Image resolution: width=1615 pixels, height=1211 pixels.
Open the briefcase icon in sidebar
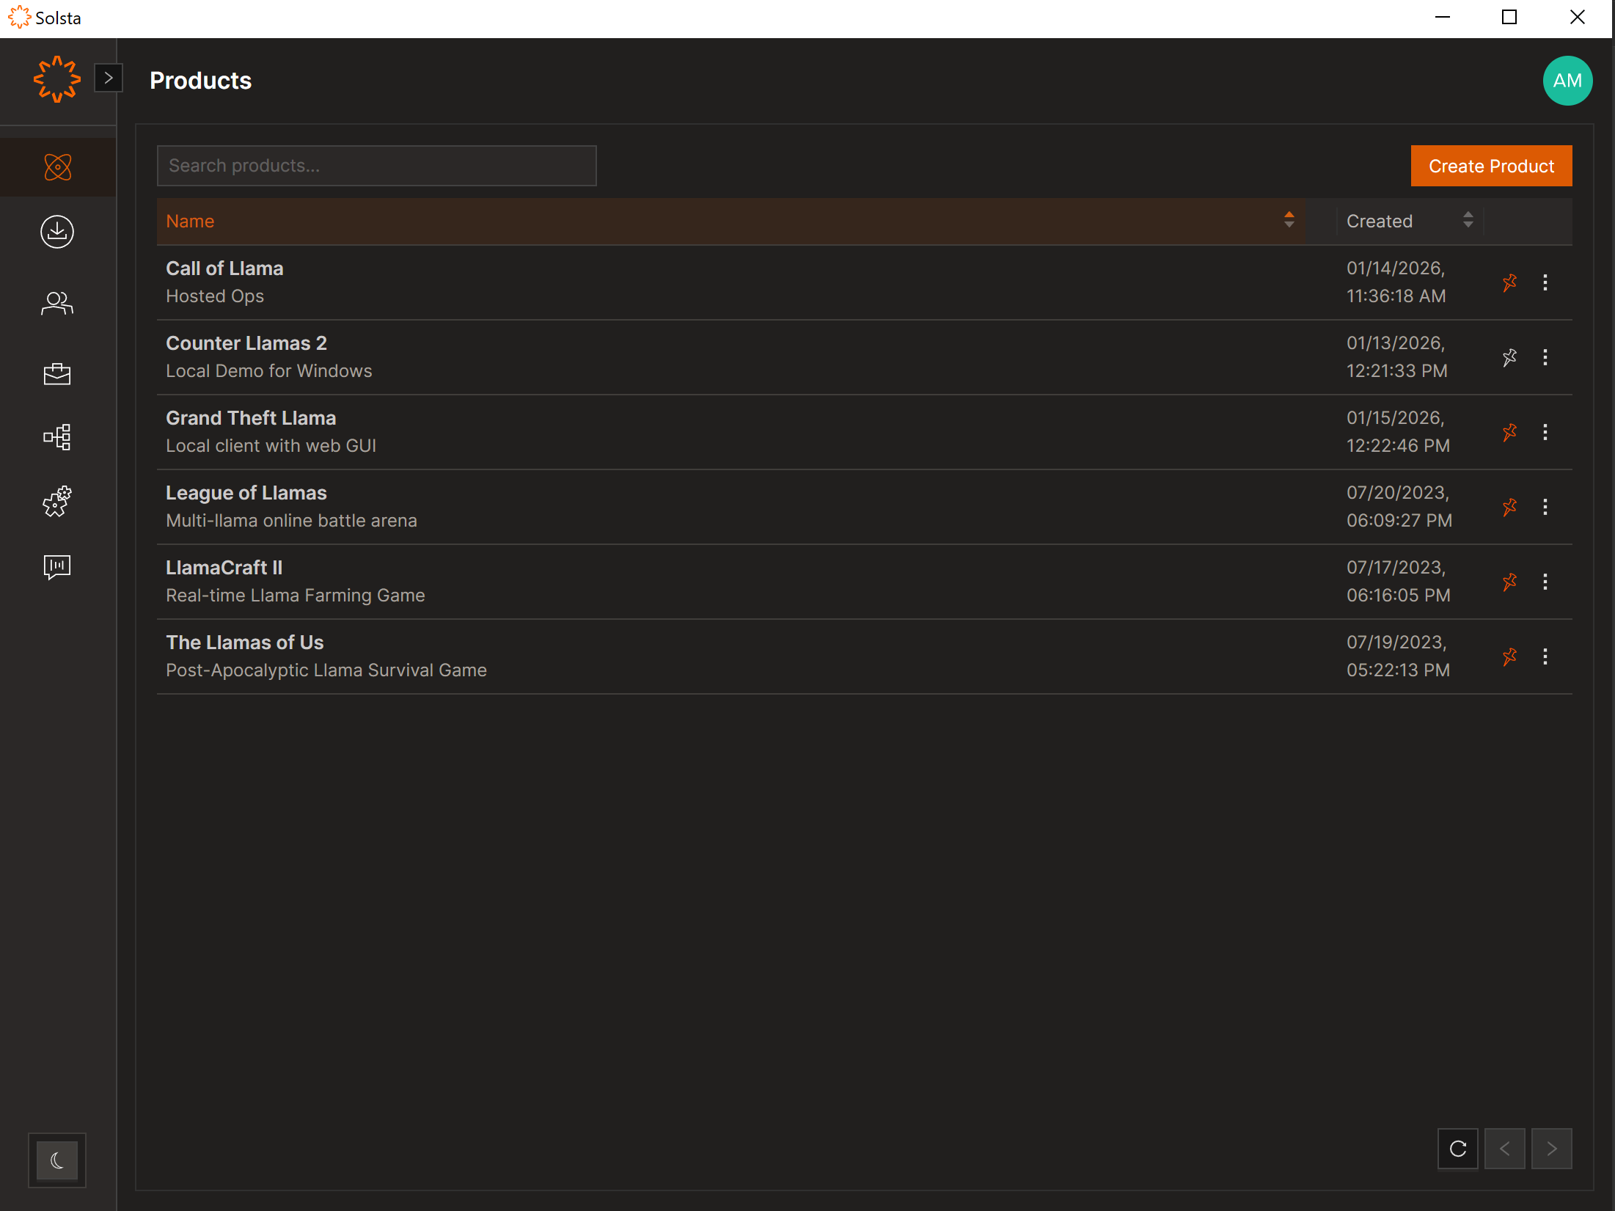(57, 373)
